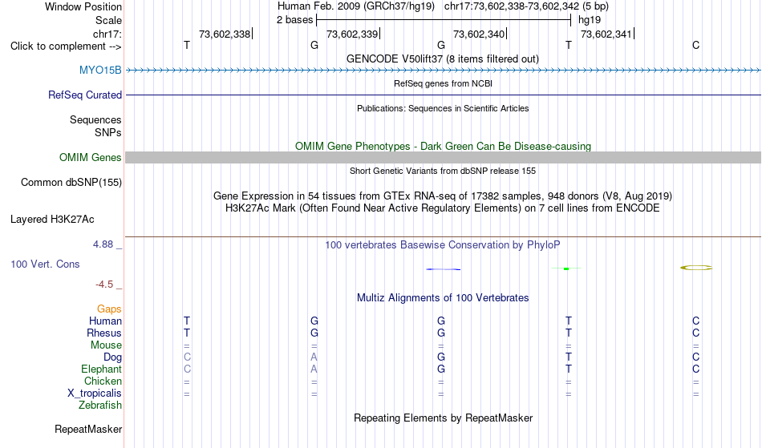Viewport: 762px width, 448px height.
Task: Click 'Short Genetic Variants from dbSNP release 155'
Action: pyautogui.click(x=443, y=172)
